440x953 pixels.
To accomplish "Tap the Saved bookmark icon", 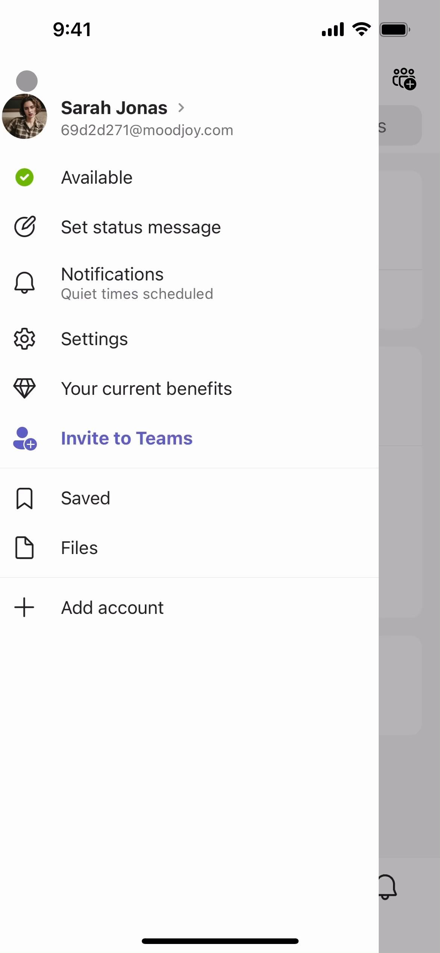I will click(x=24, y=498).
